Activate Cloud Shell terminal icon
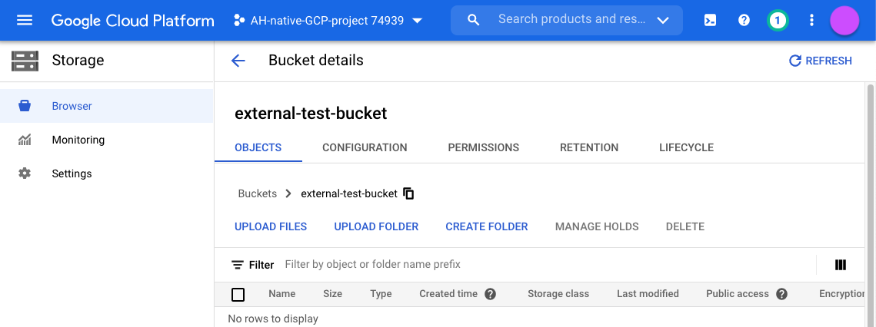Image resolution: width=876 pixels, height=327 pixels. pos(710,21)
